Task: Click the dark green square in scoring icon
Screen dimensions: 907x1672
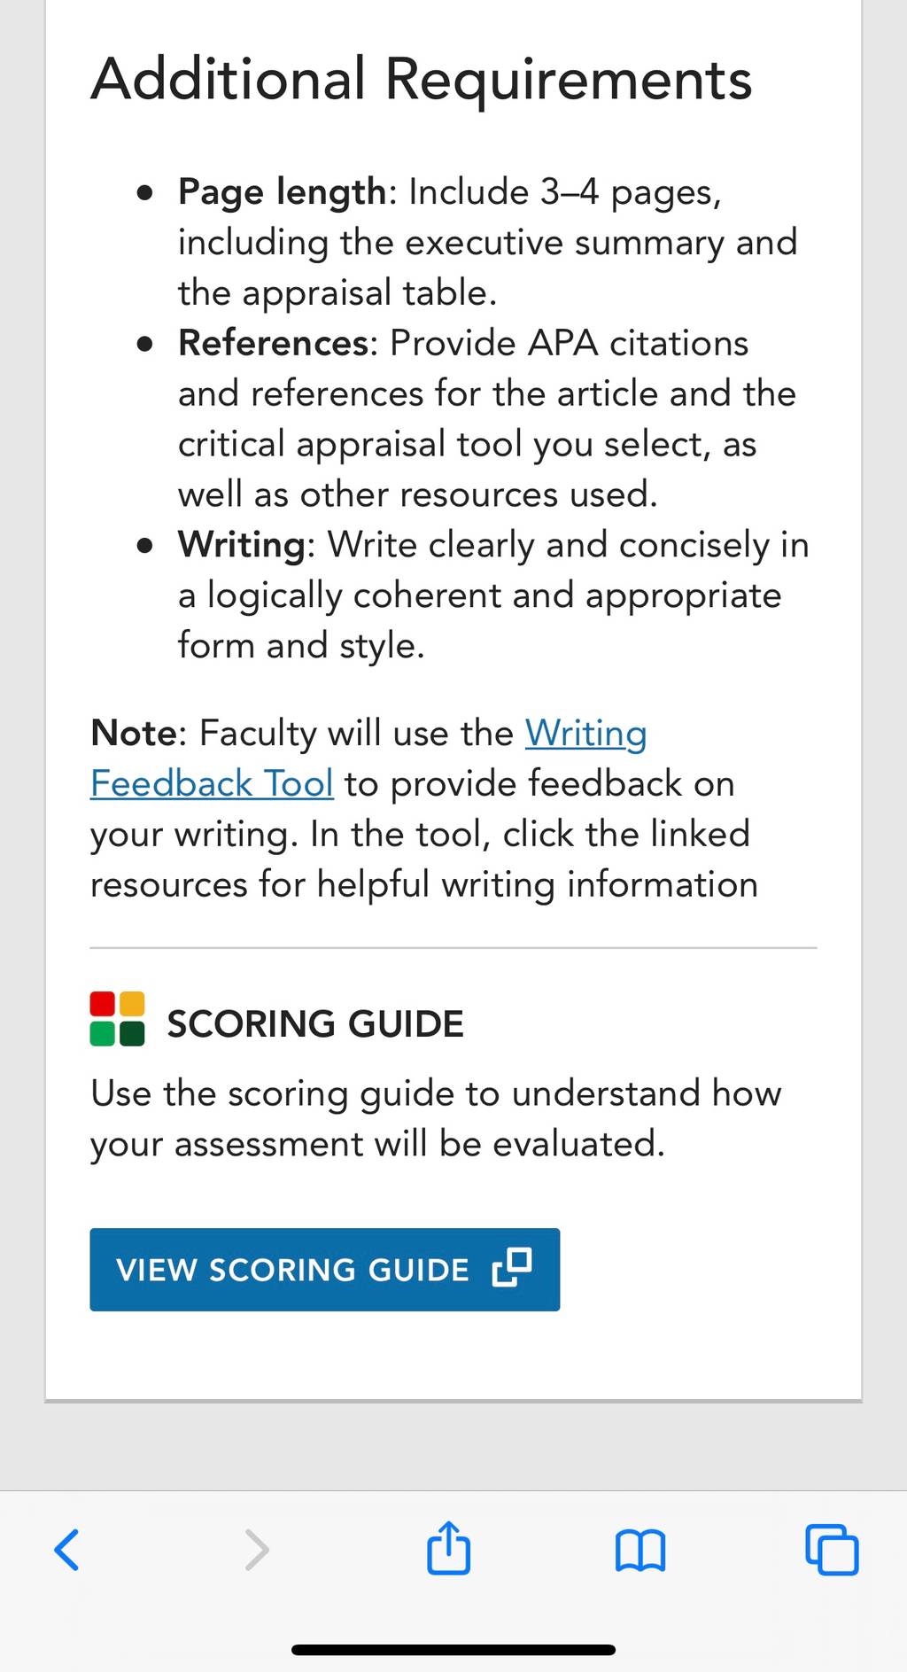Action: pyautogui.click(x=132, y=1034)
